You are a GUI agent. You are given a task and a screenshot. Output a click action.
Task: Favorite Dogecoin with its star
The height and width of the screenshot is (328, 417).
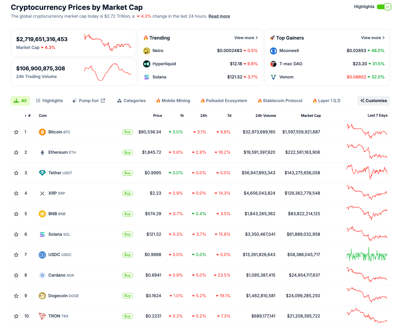(x=16, y=296)
